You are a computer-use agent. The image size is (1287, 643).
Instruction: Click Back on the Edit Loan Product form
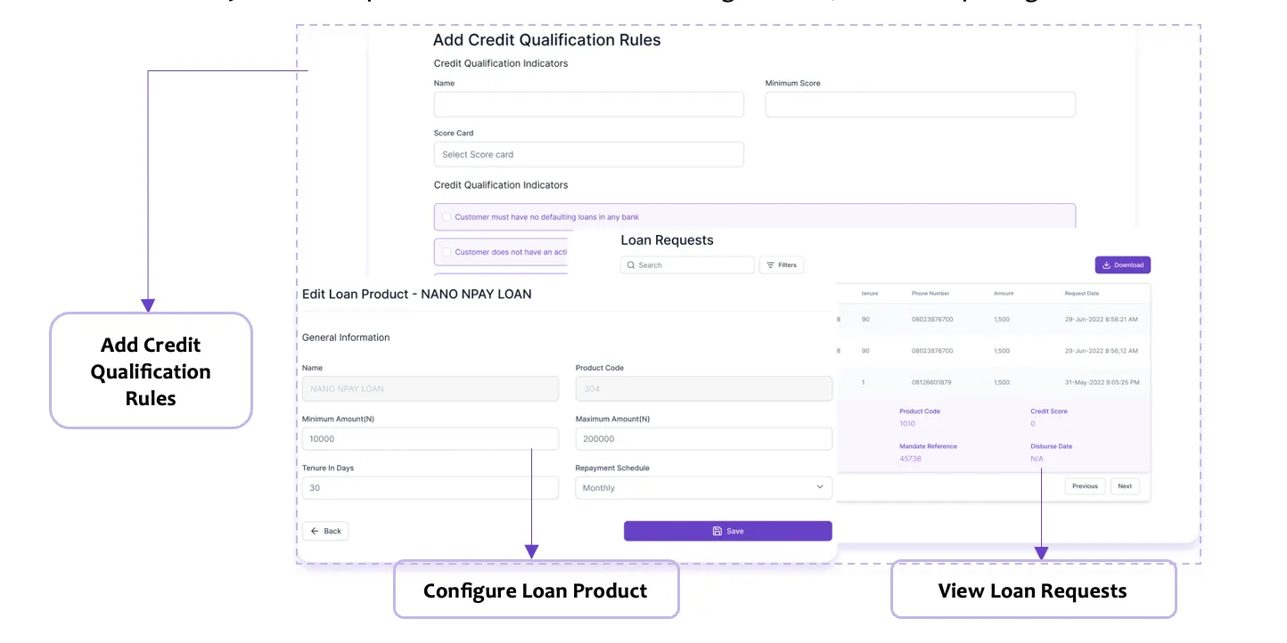click(325, 531)
